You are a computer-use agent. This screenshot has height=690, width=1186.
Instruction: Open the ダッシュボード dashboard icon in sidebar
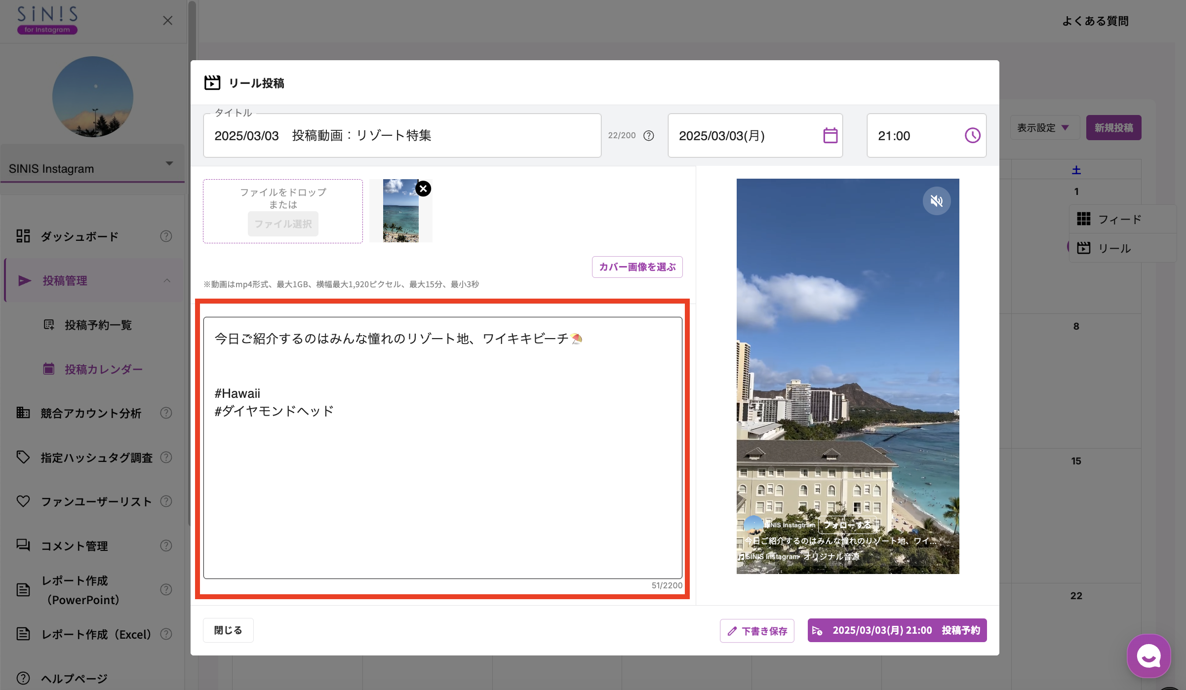pos(23,236)
